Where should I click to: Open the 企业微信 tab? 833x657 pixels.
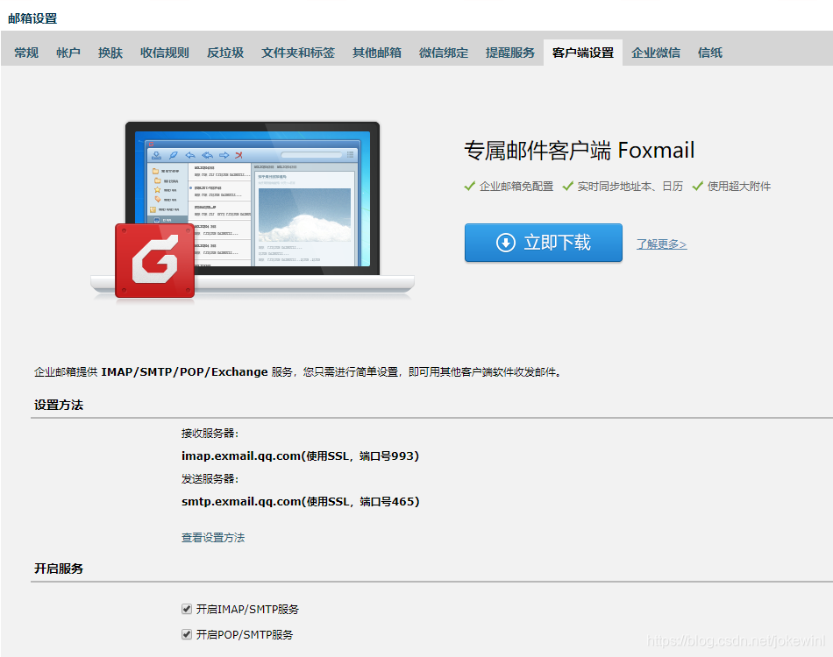tap(656, 53)
